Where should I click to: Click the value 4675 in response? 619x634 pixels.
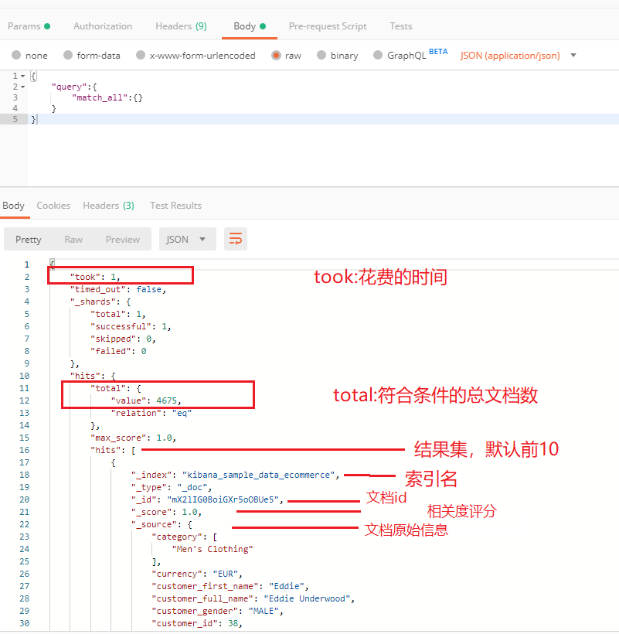[166, 401]
